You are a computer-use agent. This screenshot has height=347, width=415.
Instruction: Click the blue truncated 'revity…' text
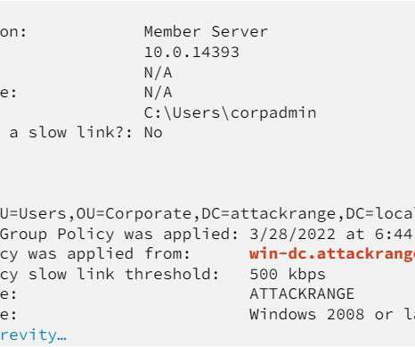tap(33, 335)
